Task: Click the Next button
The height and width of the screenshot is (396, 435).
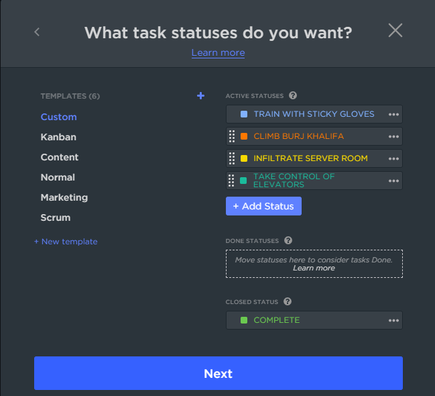Action: pos(219,373)
